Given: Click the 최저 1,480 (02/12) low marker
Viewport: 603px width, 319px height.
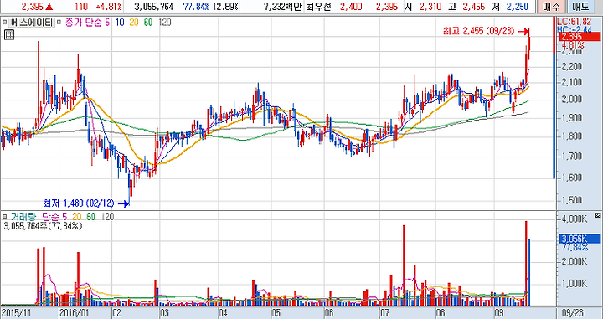Looking at the screenshot, I should click(86, 203).
